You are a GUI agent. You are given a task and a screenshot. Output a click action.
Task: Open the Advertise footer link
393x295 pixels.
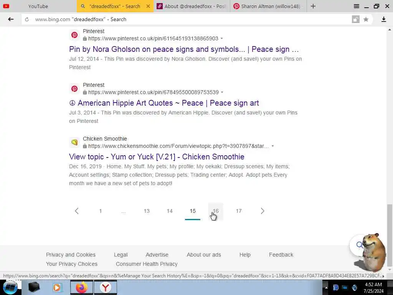tap(157, 255)
